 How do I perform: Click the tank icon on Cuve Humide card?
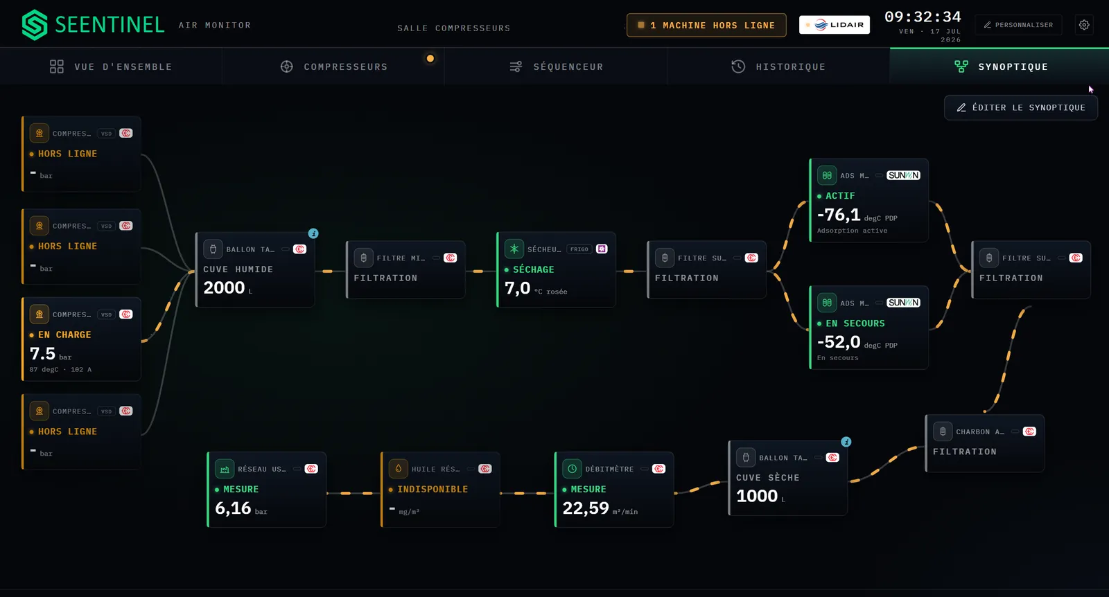(x=213, y=249)
